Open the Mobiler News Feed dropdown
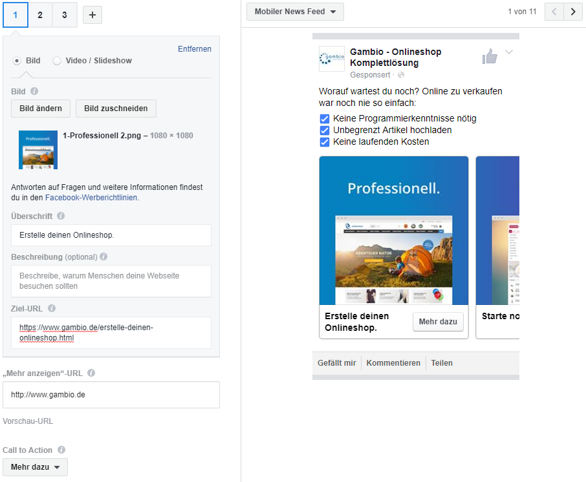Viewport: 586px width, 482px height. [x=295, y=12]
